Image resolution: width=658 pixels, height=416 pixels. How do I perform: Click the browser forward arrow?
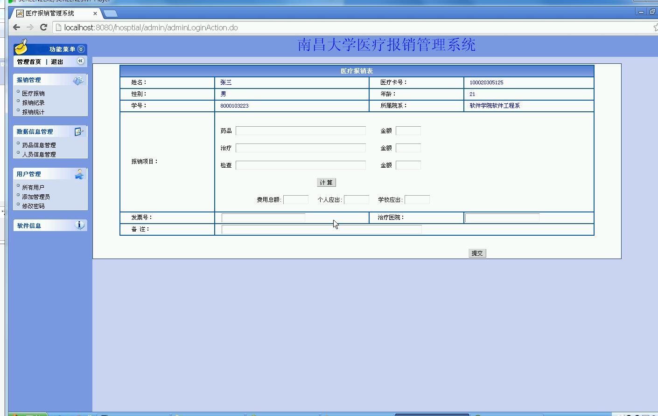coord(30,27)
